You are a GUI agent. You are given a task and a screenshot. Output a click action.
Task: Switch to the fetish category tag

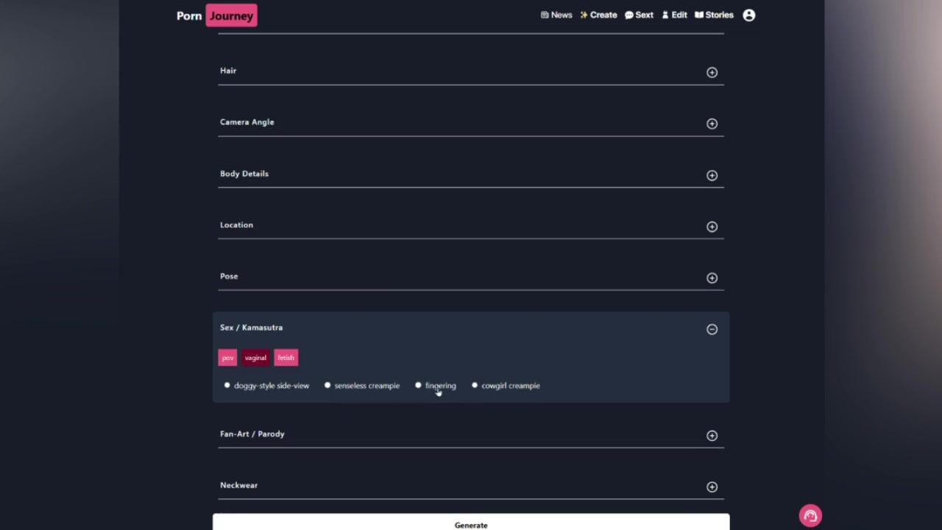point(286,358)
